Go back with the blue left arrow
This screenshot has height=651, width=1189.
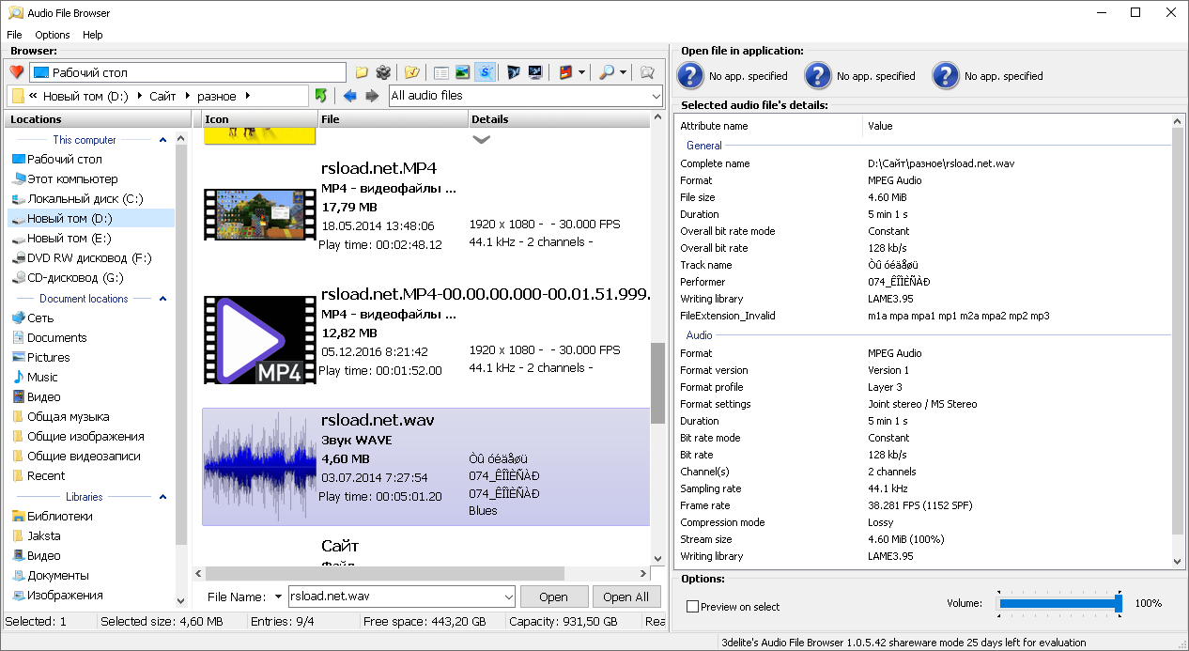(349, 96)
